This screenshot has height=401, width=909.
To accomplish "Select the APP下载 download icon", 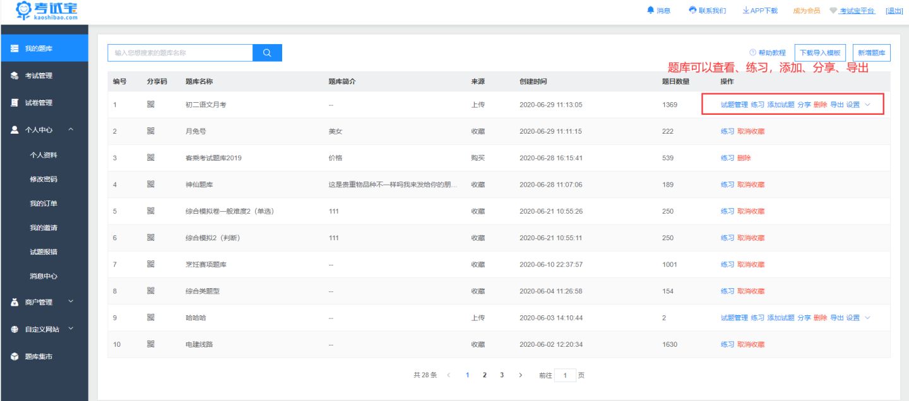I will [746, 9].
